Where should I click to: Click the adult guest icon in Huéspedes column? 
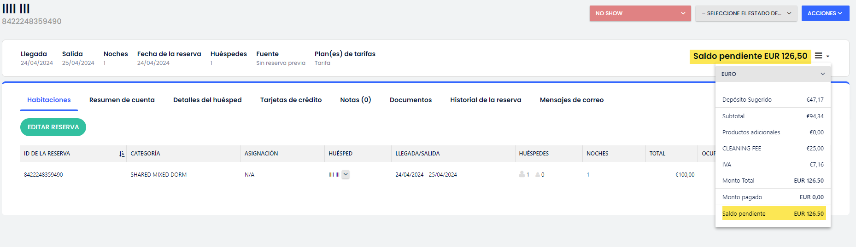click(x=522, y=174)
